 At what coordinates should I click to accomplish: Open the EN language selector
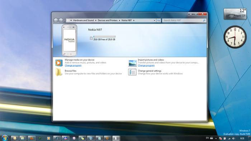tap(207, 138)
